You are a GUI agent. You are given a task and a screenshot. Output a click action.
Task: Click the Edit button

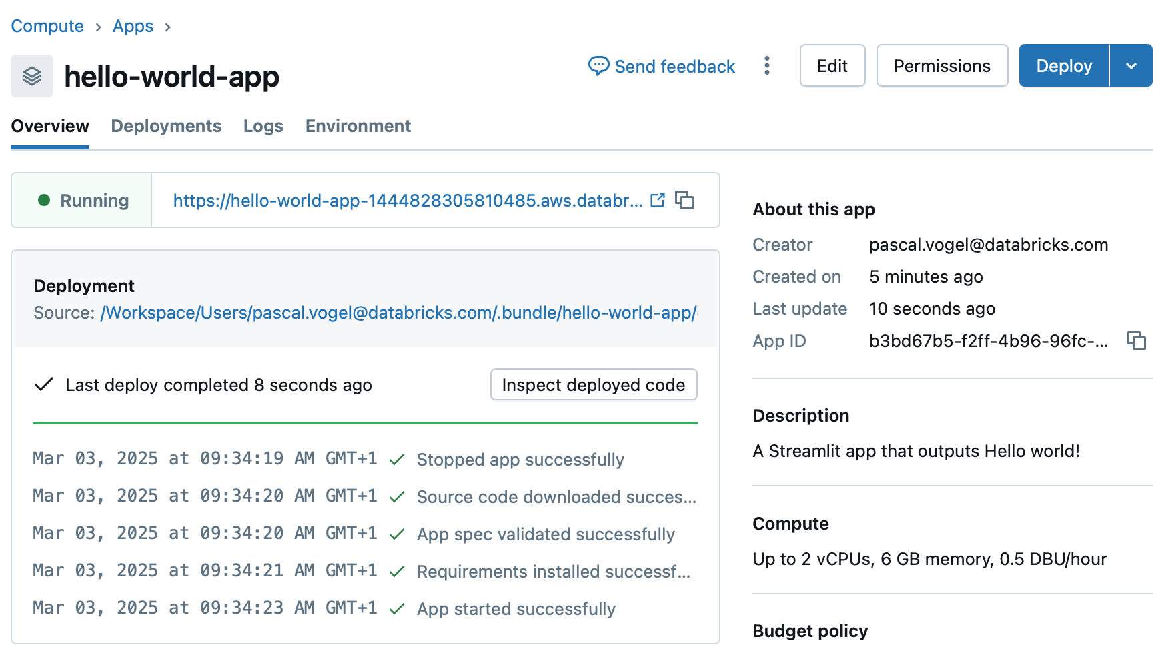(832, 65)
